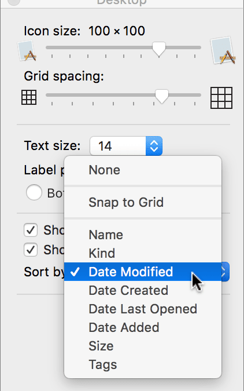
Task: Click the Grid spacing slider handle
Action: pos(162,96)
